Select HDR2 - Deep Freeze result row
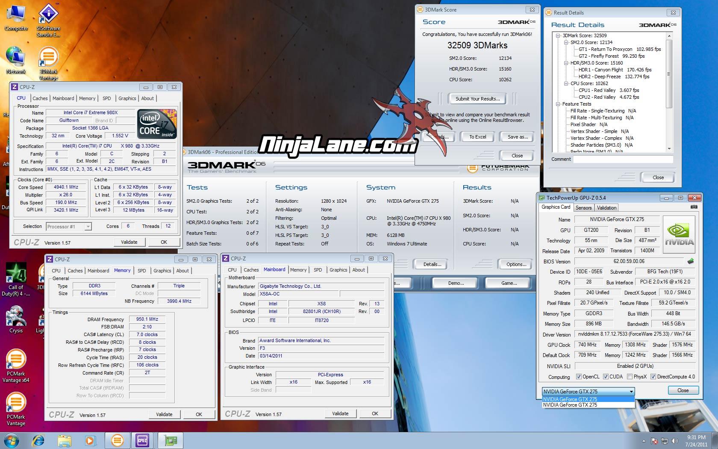 614,77
